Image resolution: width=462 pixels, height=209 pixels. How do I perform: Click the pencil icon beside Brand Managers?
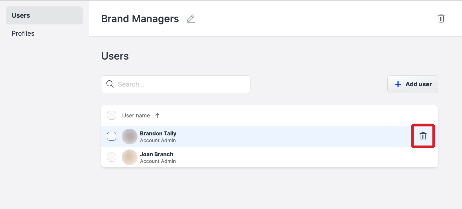tap(191, 19)
